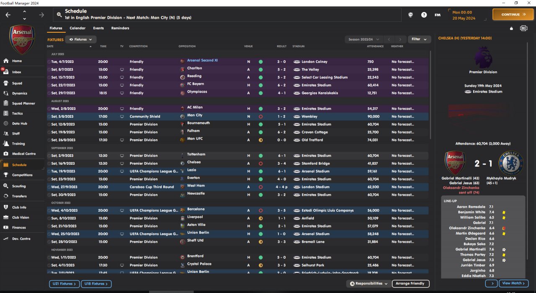536x293 pixels.
Task: Toggle the padlock lock icon
Action: coord(511,29)
